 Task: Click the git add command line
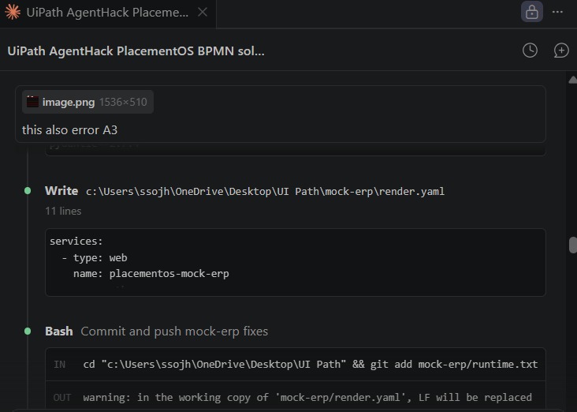(x=311, y=365)
